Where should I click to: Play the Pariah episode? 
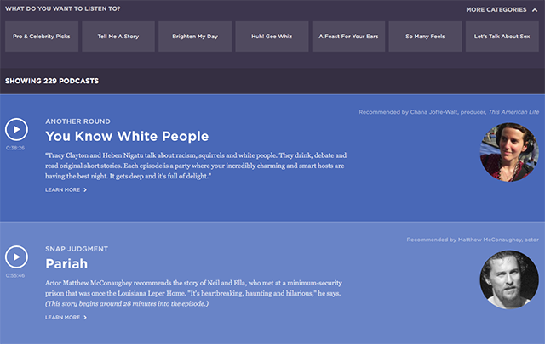click(16, 257)
